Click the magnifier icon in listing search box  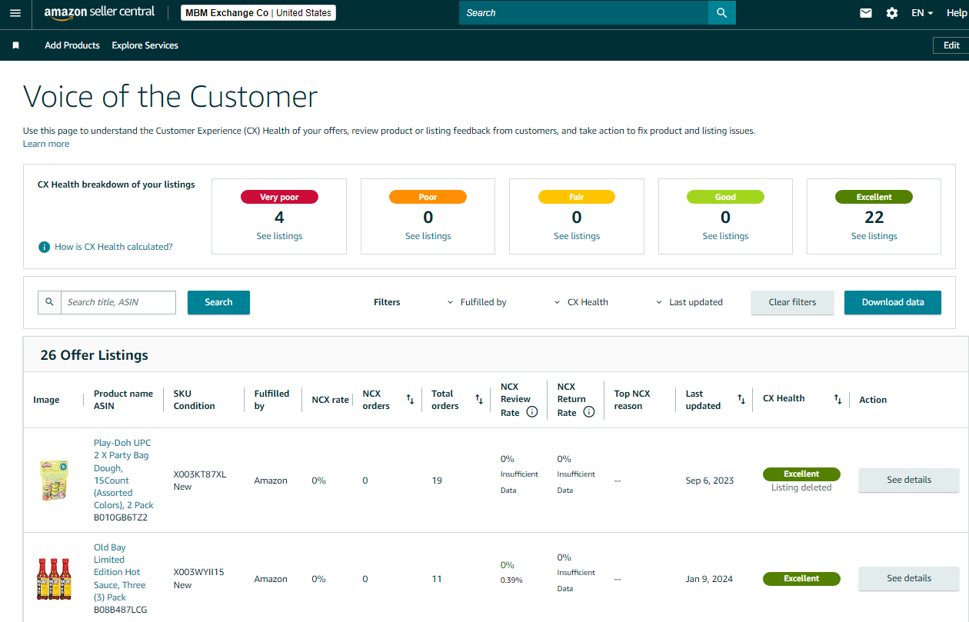tap(49, 302)
